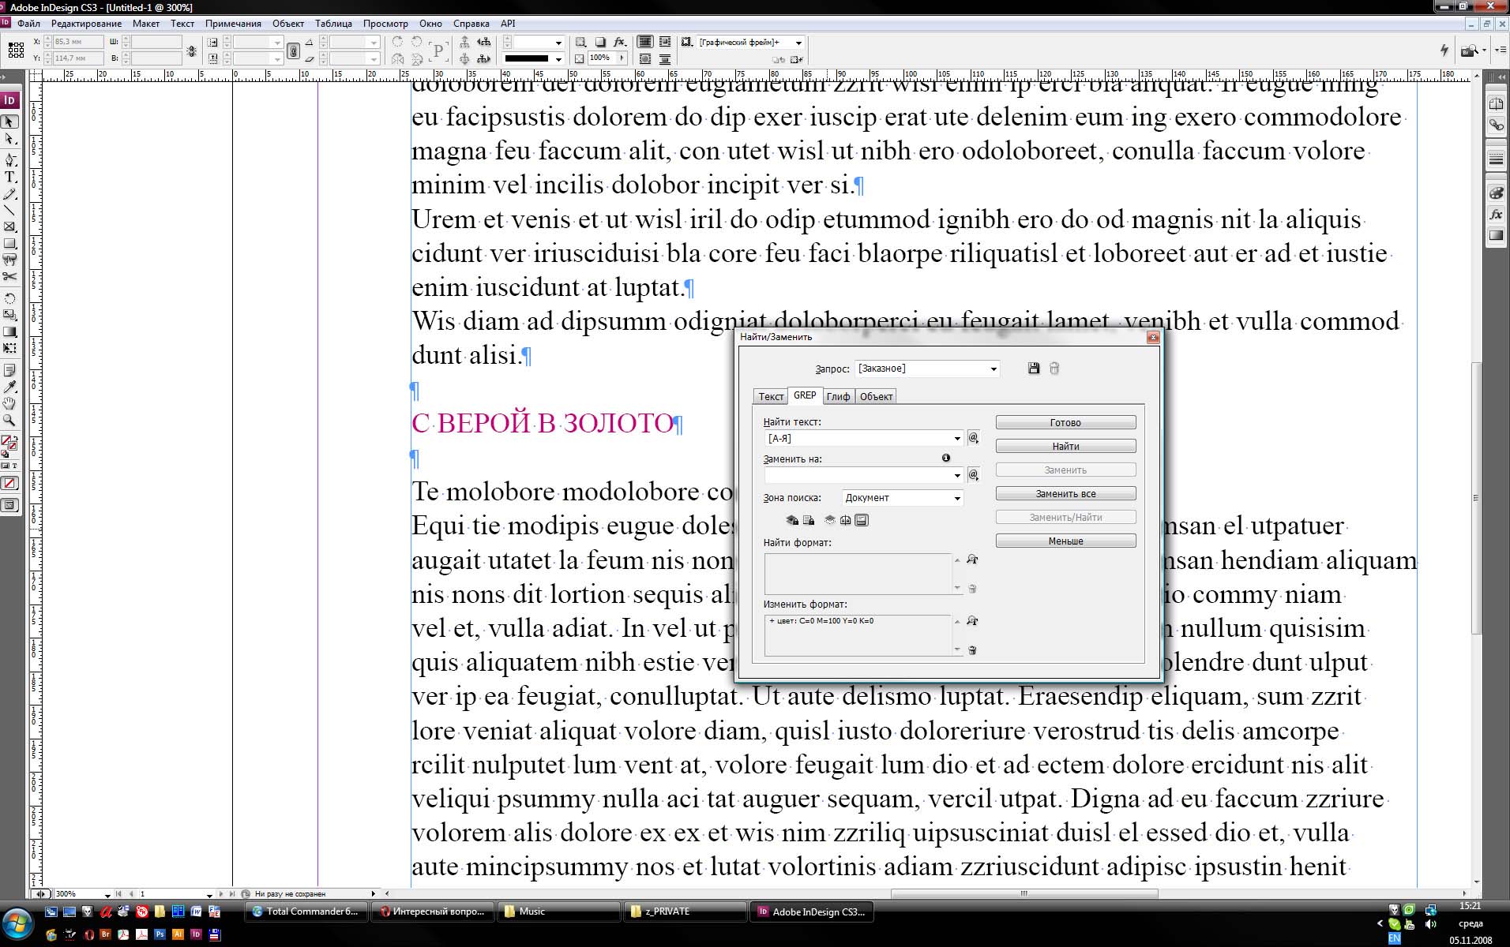Select the Pencil tool
This screenshot has height=947, width=1510.
coord(9,194)
